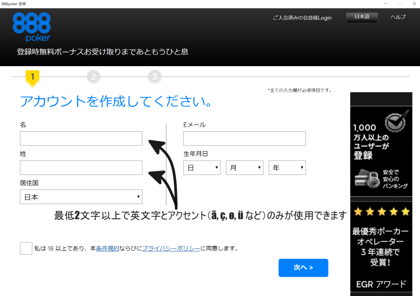
Task: Expand the 居住国 country dropdown
Action: coord(81,197)
